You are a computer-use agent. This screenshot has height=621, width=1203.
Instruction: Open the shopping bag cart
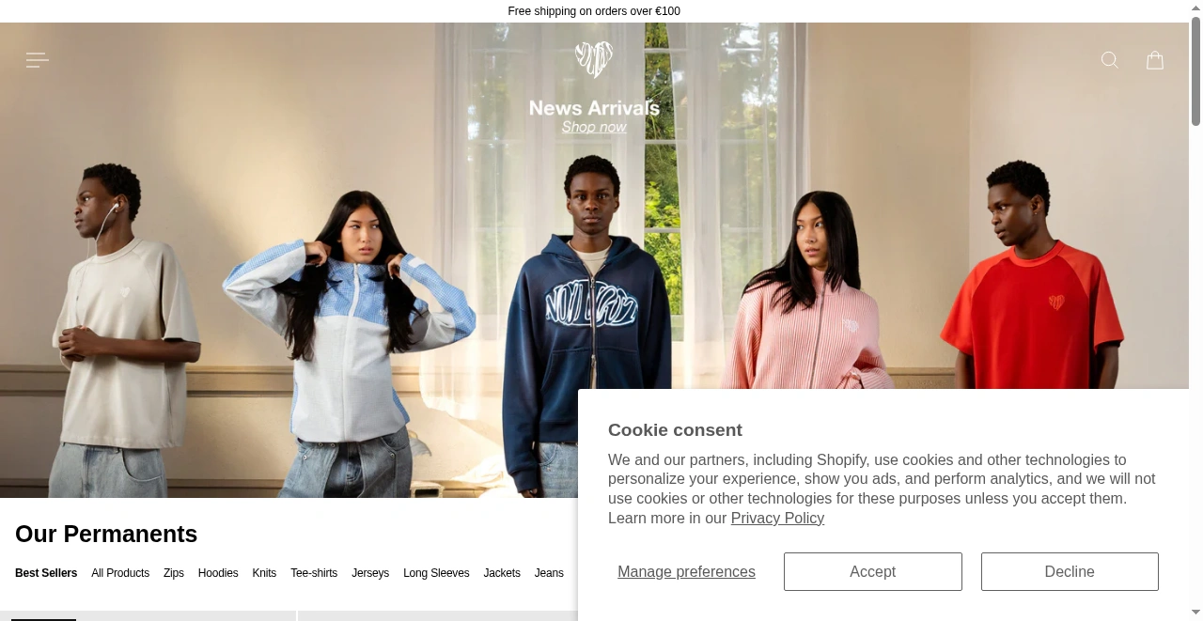coord(1155,60)
